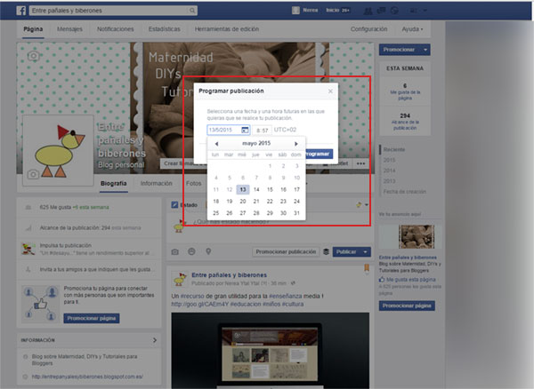Click the Programar button
The width and height of the screenshot is (534, 389).
[320, 154]
